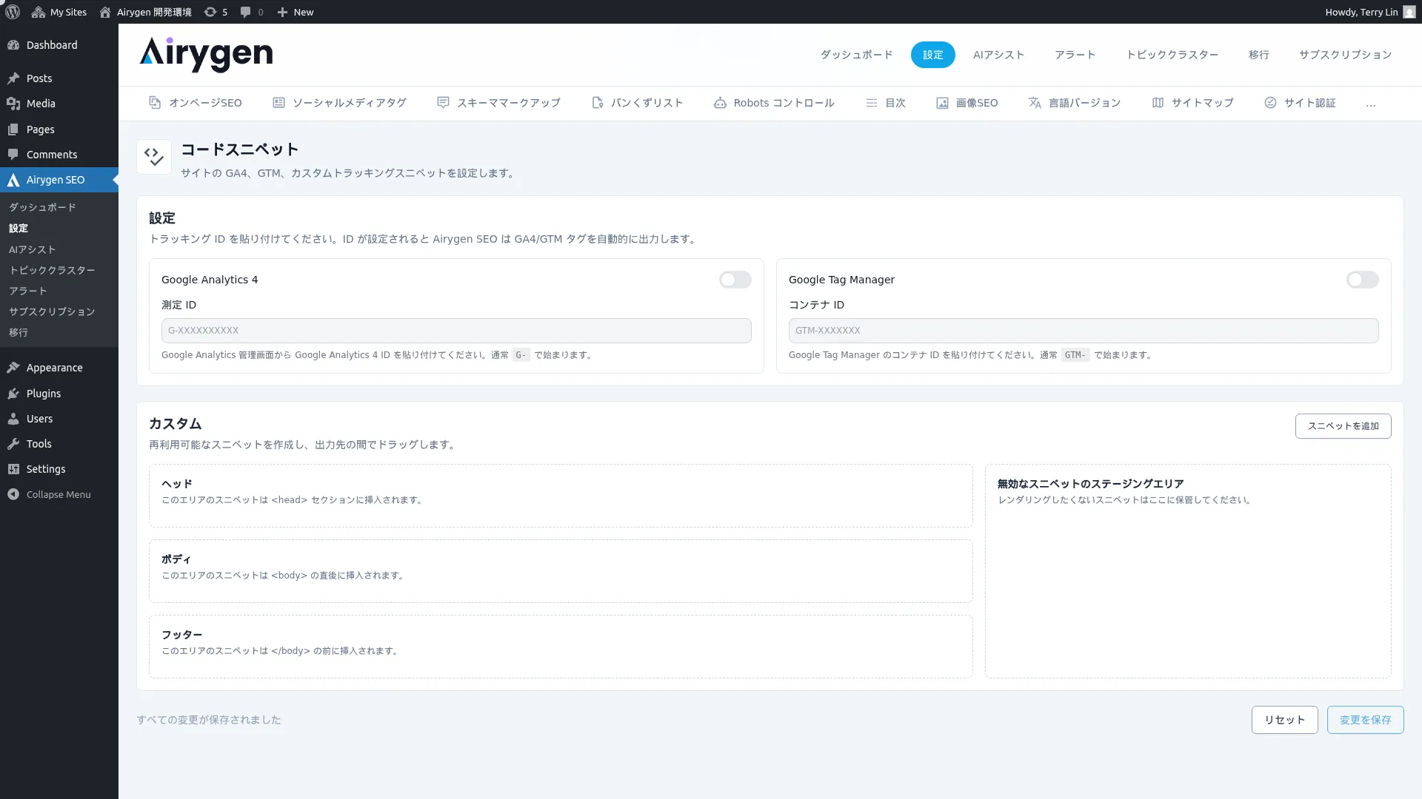Click the Settings icon in sidebar
This screenshot has height=799, width=1422.
pyautogui.click(x=13, y=469)
